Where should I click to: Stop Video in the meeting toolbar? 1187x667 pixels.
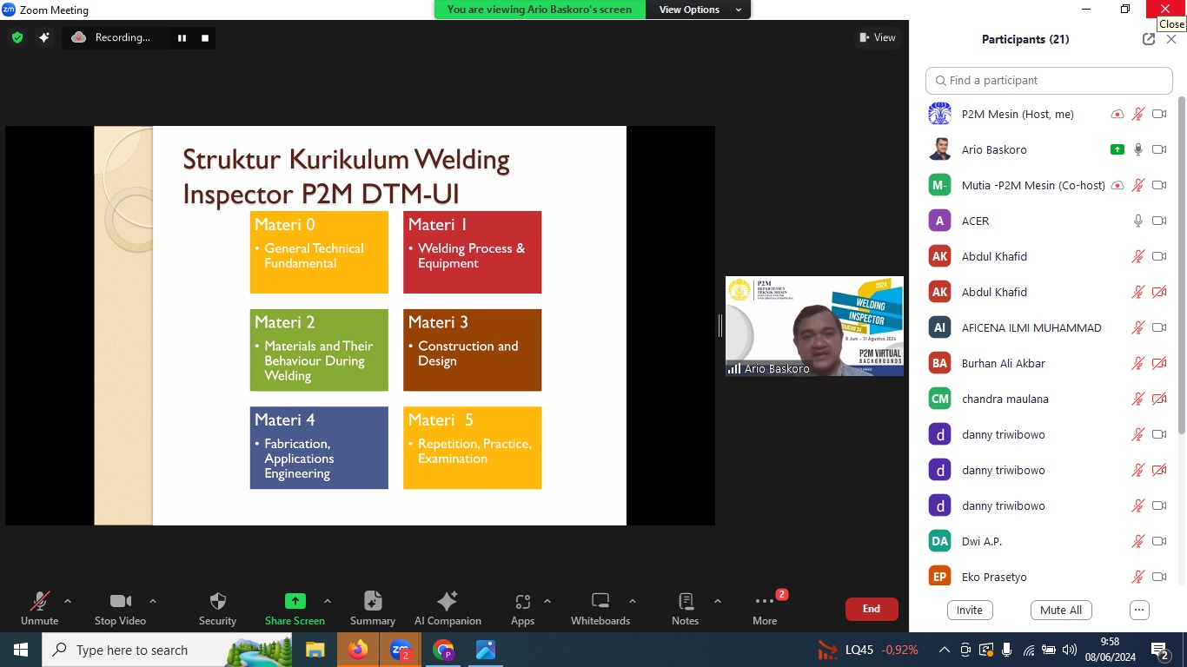click(120, 609)
